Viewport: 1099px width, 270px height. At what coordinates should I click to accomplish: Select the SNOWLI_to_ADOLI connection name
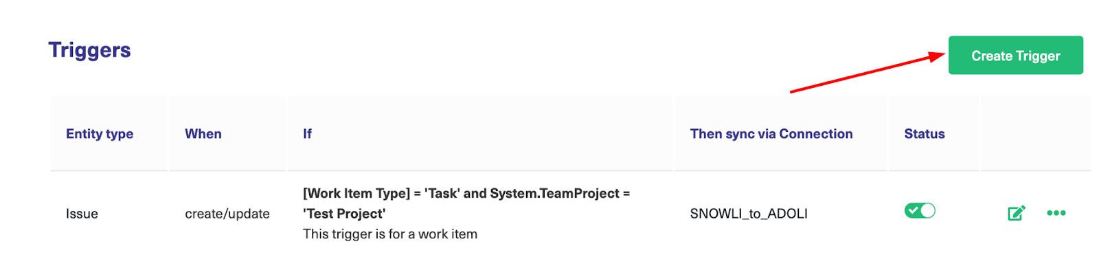pyautogui.click(x=749, y=214)
